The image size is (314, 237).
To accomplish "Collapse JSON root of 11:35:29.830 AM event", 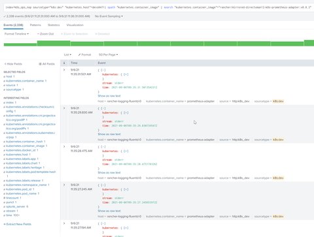I will click(x=103, y=108).
